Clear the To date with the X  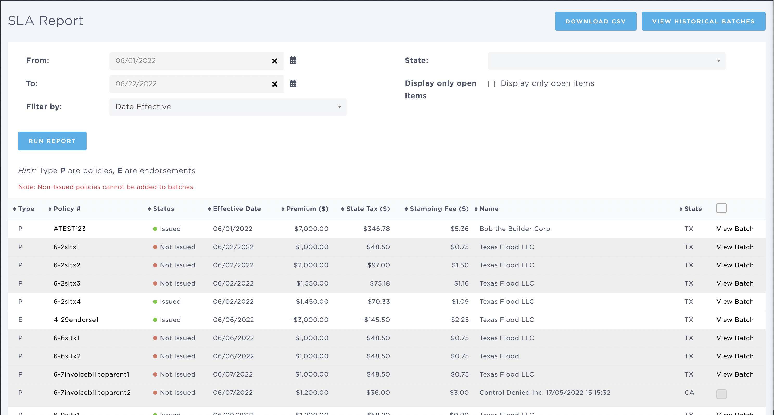click(x=274, y=84)
